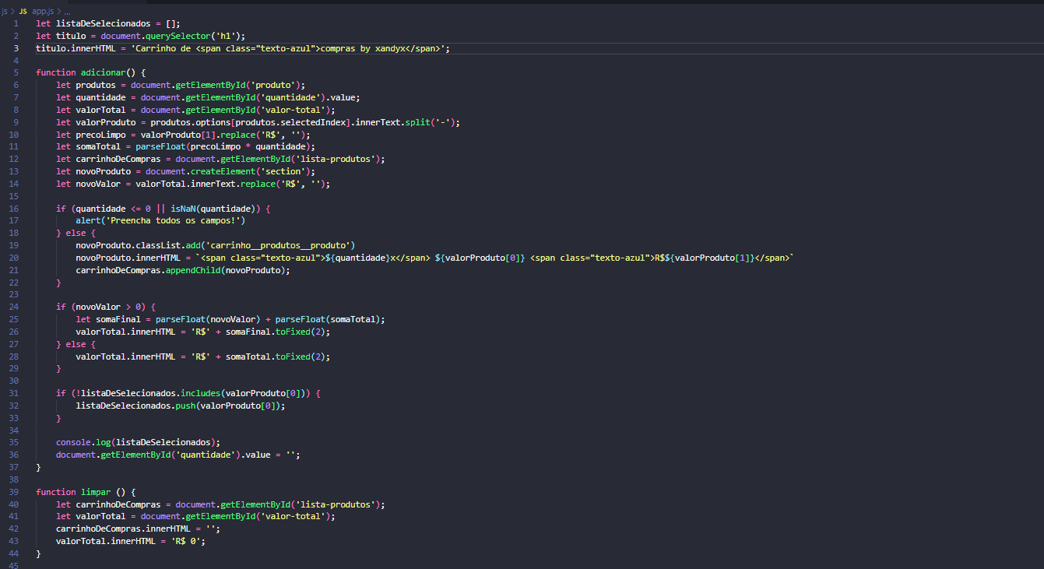The image size is (1044, 569).
Task: Open the app.js breadcrumb item
Action: (44, 12)
